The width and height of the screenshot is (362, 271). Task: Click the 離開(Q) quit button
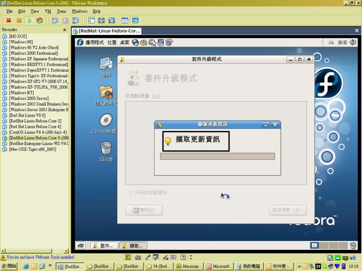pyautogui.click(x=144, y=210)
